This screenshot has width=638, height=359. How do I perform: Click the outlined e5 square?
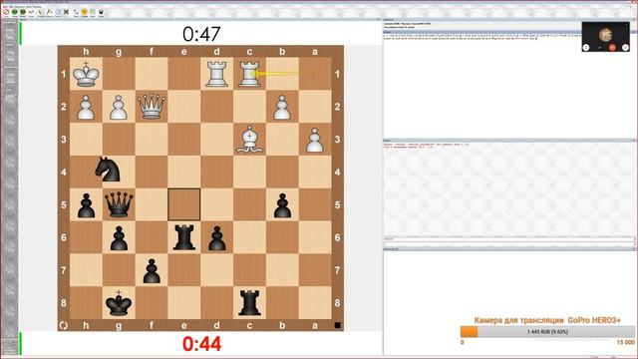tap(183, 204)
